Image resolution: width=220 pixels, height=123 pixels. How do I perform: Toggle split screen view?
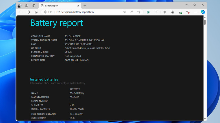(164, 12)
